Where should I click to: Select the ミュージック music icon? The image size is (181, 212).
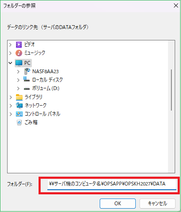tap(19, 53)
